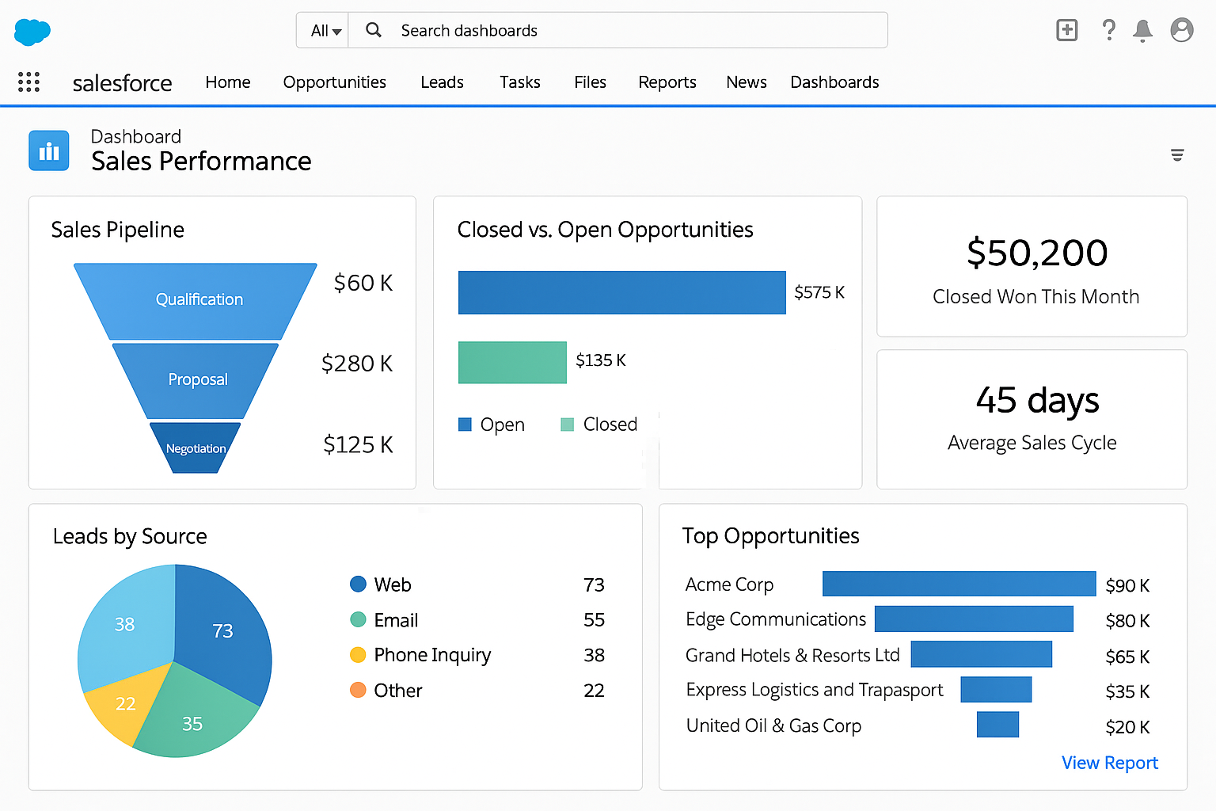Click the Closed vs. Open Opportunities title
This screenshot has width=1216, height=811.
pyautogui.click(x=605, y=230)
